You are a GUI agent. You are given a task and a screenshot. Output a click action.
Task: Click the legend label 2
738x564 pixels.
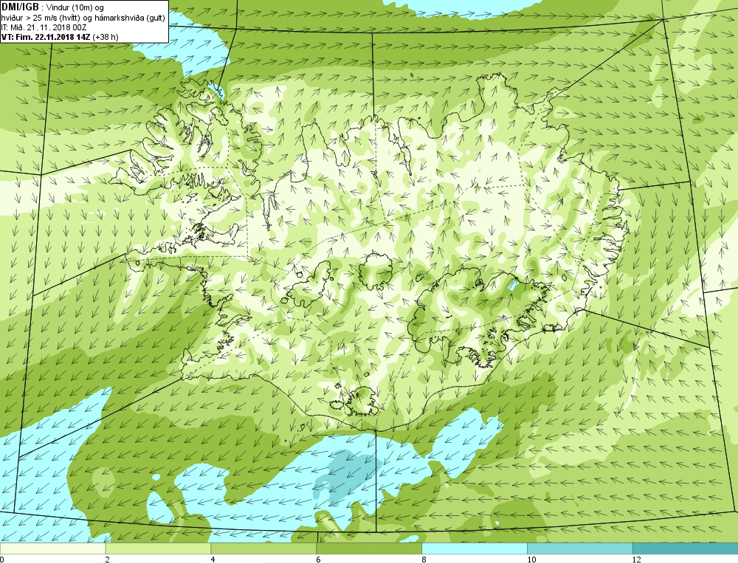(x=108, y=560)
